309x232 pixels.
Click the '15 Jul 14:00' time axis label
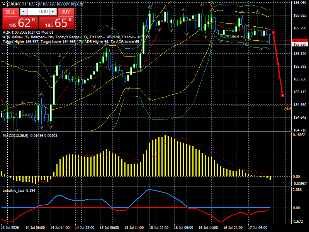point(134,227)
